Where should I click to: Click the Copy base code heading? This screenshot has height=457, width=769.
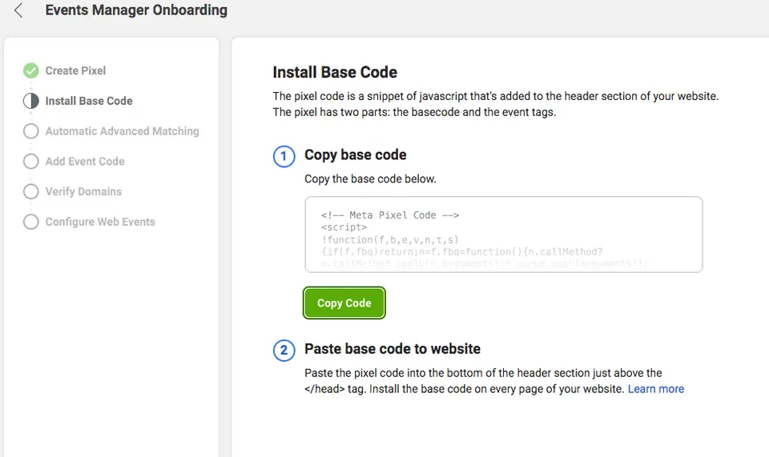[x=356, y=154]
